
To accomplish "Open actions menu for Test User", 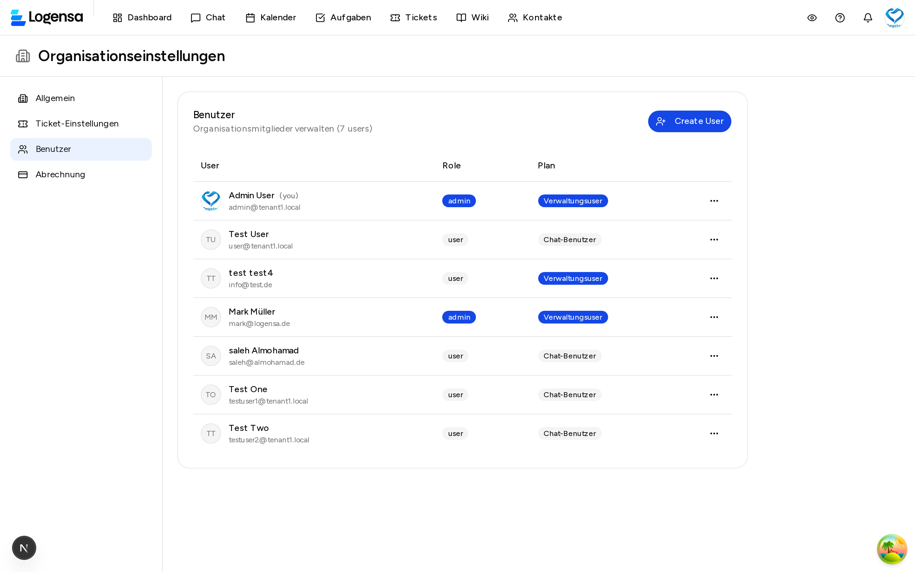I will pyautogui.click(x=714, y=240).
